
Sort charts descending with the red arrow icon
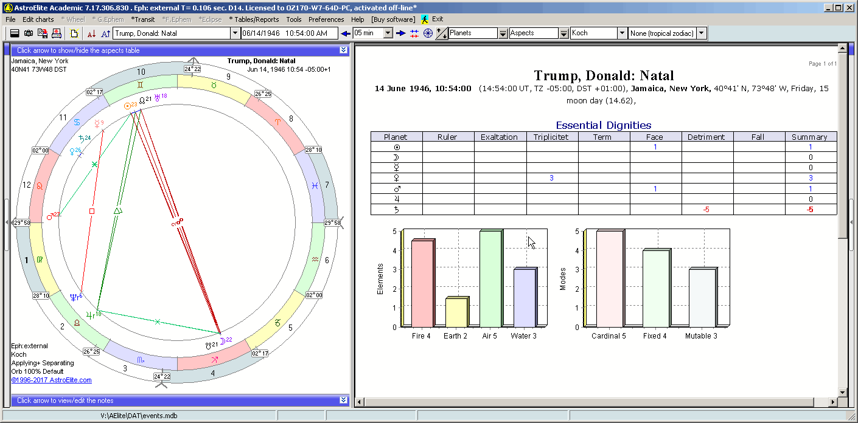coord(91,33)
